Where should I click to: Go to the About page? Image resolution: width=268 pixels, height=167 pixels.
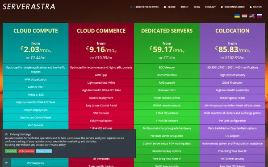184,7
